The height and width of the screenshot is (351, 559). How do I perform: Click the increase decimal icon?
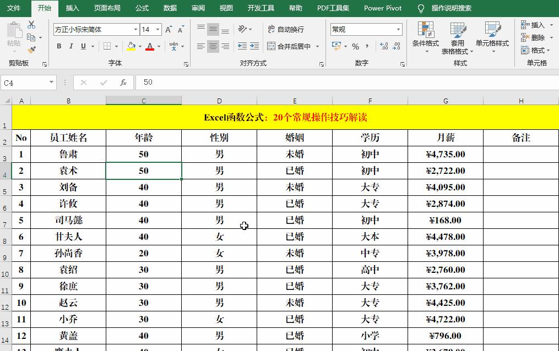point(383,46)
